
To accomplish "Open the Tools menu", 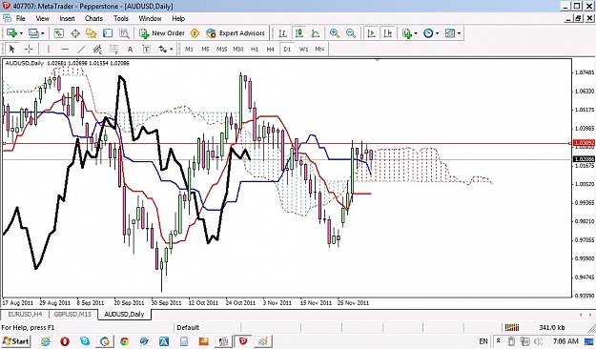I will click(121, 18).
